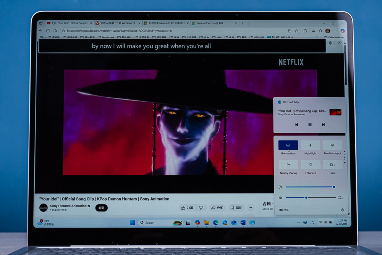Open Edge split screen icon in address bar
Viewport: 382px width, 255px height.
click(x=290, y=31)
